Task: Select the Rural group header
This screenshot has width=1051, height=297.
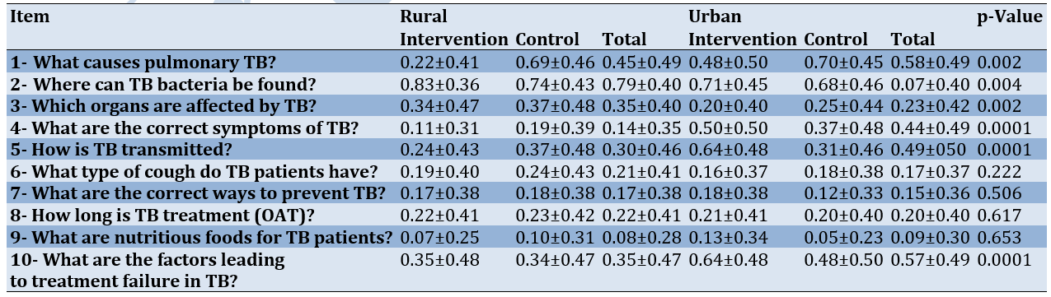Action: click(x=423, y=16)
